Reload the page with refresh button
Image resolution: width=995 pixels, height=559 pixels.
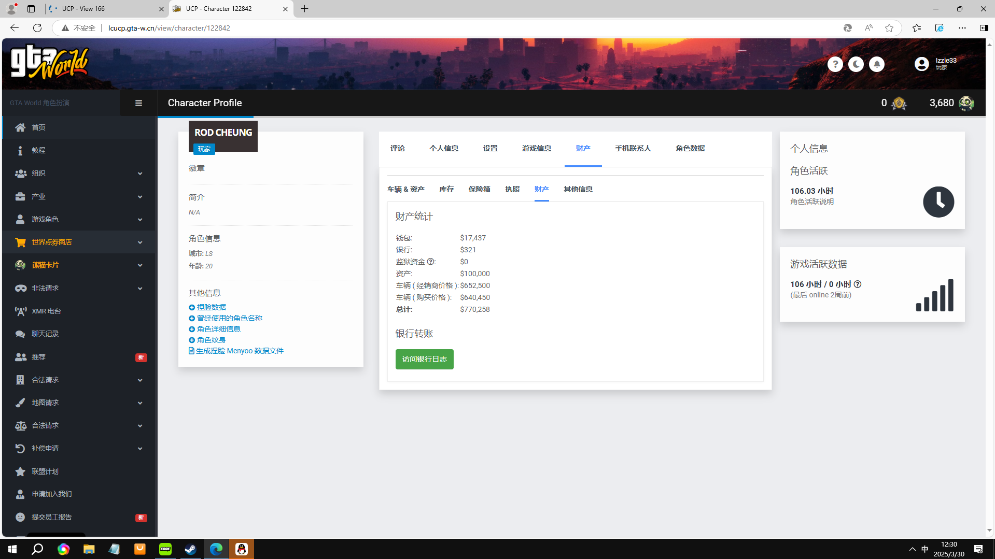pyautogui.click(x=37, y=28)
